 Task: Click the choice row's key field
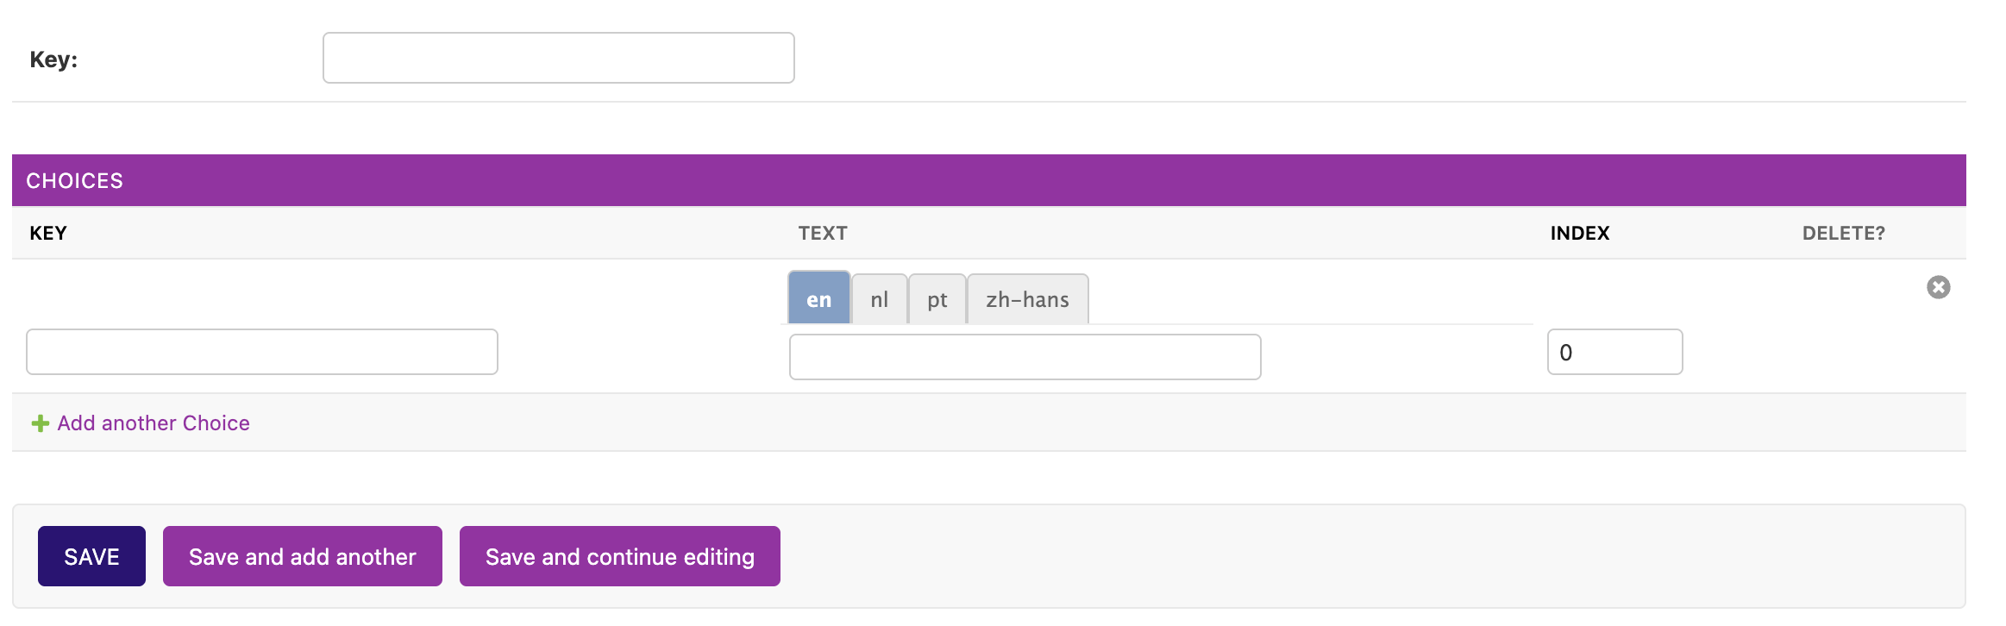point(261,352)
